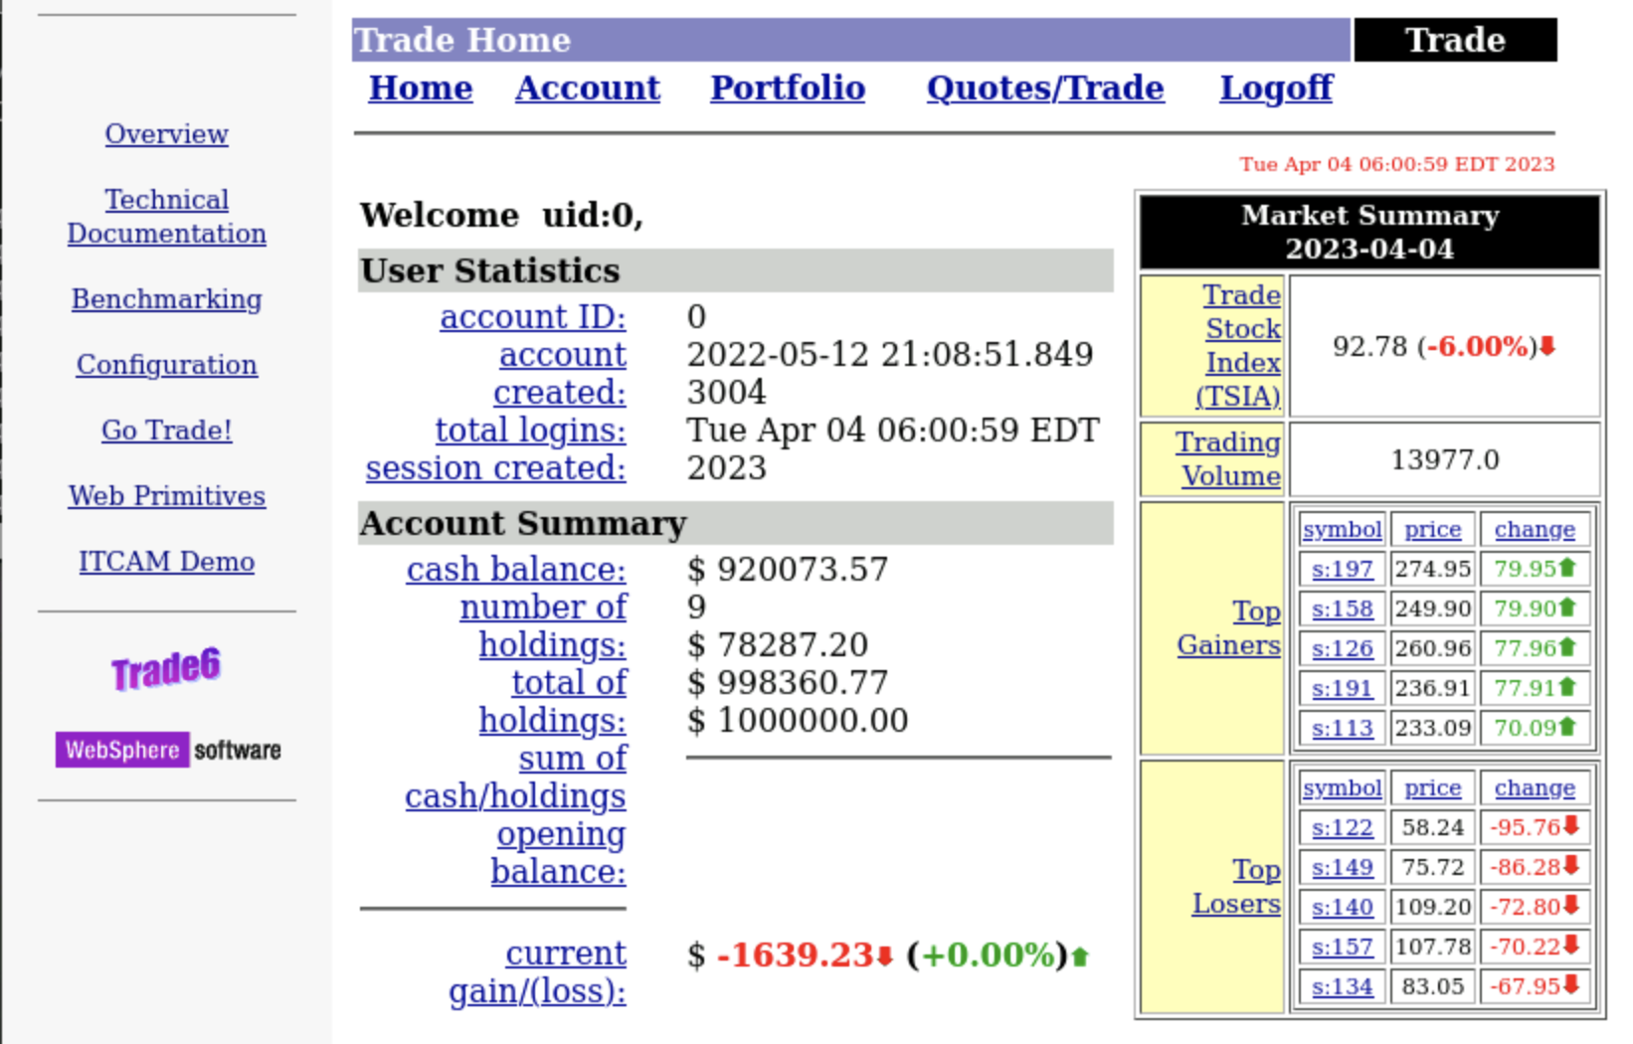The width and height of the screenshot is (1633, 1044).
Task: Click the Go Trade! link
Action: [167, 431]
